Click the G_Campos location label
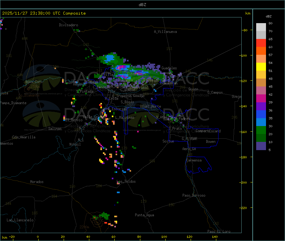 [x=215, y=92]
